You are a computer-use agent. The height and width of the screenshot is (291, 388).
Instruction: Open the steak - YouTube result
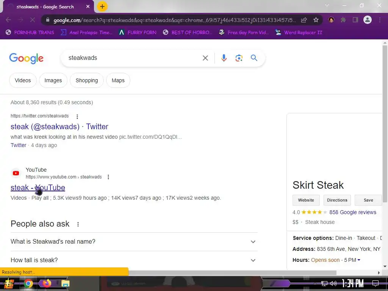38,188
